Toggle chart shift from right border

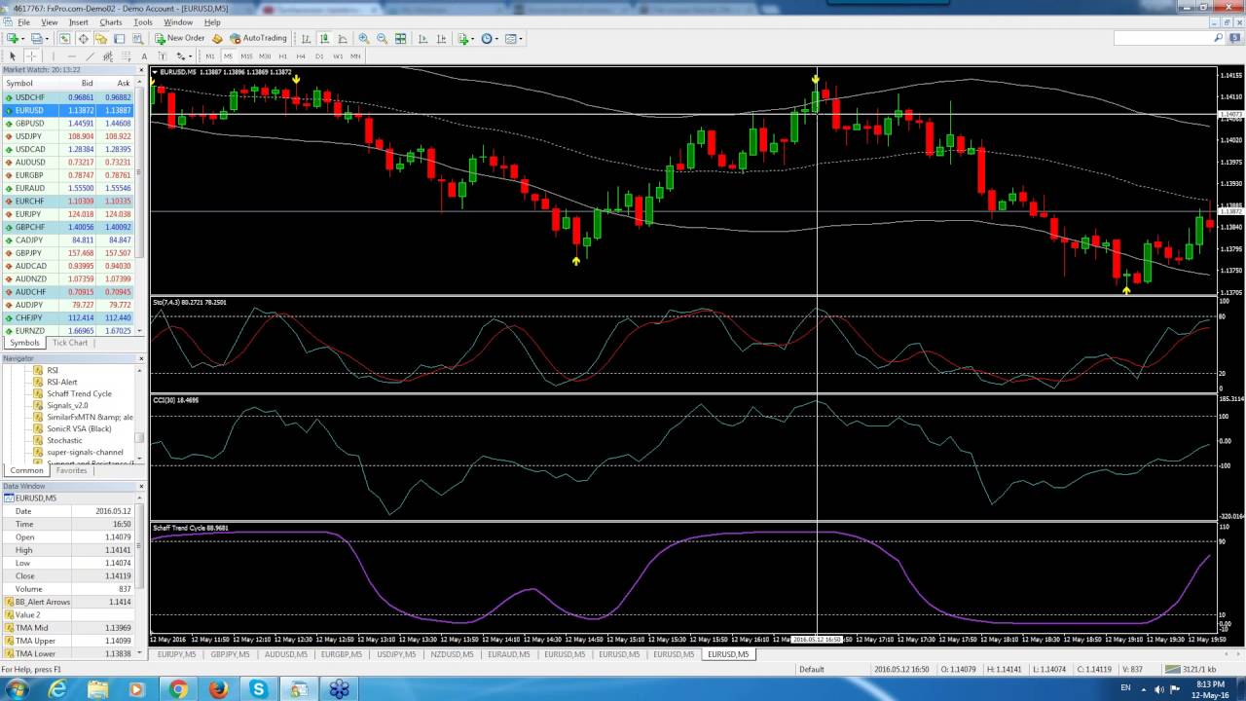441,39
